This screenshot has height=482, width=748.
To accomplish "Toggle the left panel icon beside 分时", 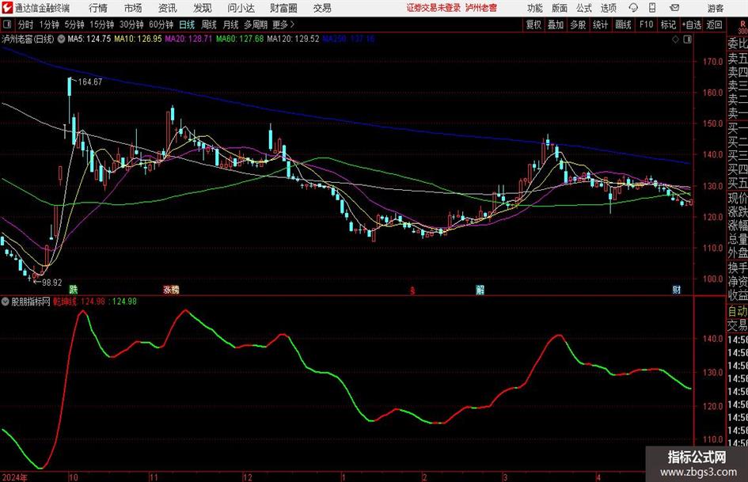I will coord(7,25).
